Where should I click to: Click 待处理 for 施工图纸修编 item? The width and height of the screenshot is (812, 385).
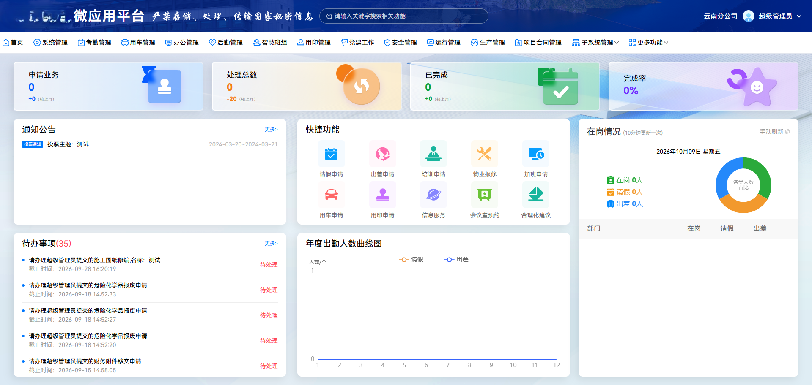(x=269, y=265)
